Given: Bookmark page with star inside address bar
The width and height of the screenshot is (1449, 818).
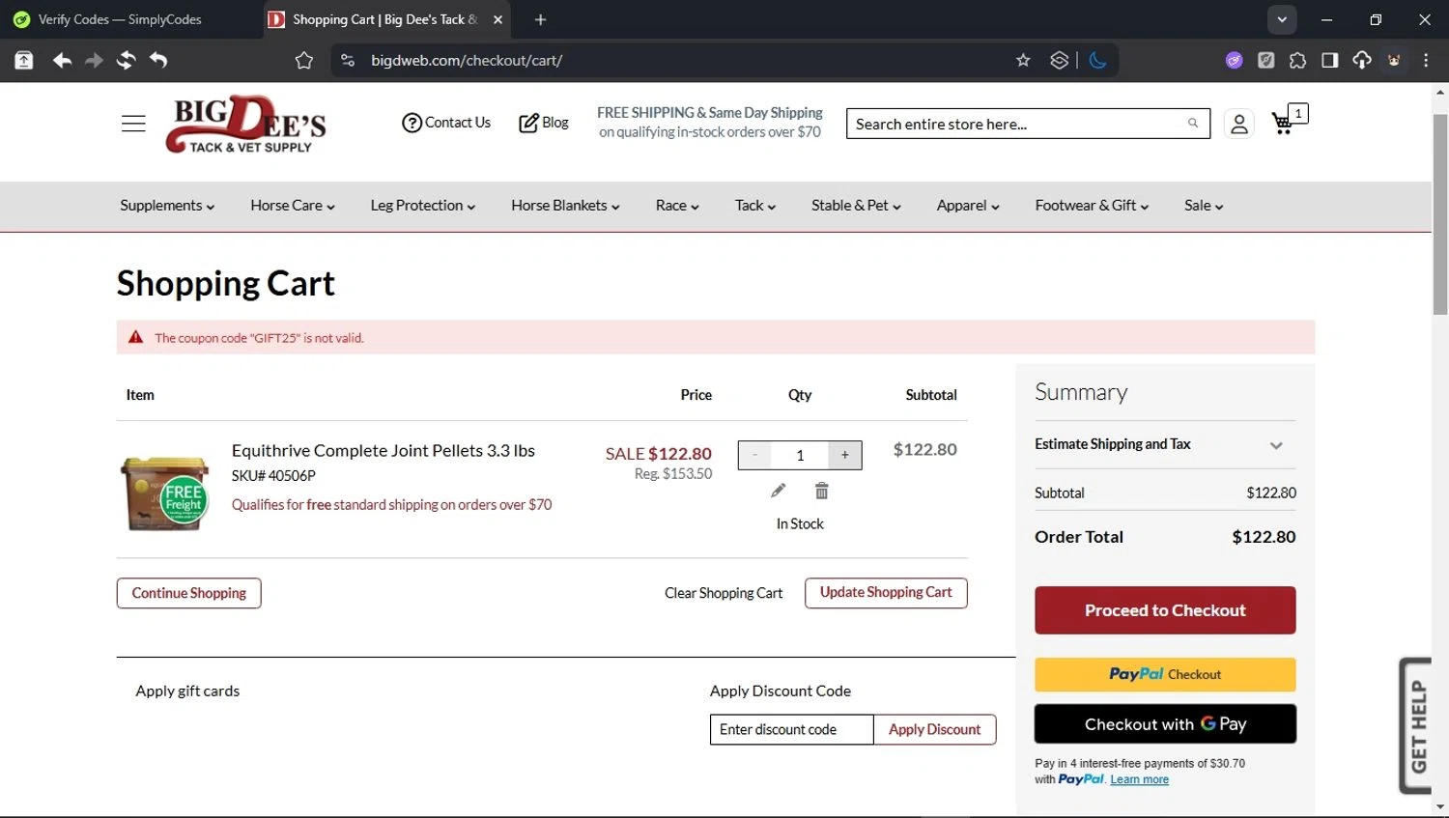Looking at the screenshot, I should coord(1023,60).
